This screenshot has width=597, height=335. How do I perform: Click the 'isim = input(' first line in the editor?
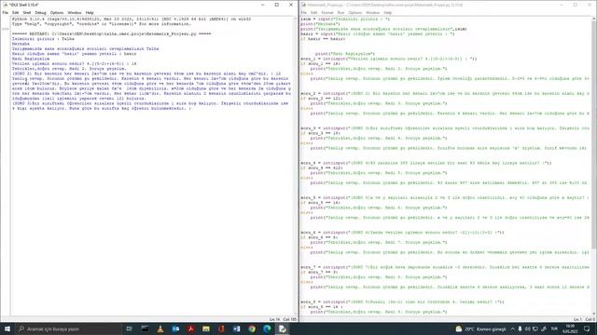[345, 19]
